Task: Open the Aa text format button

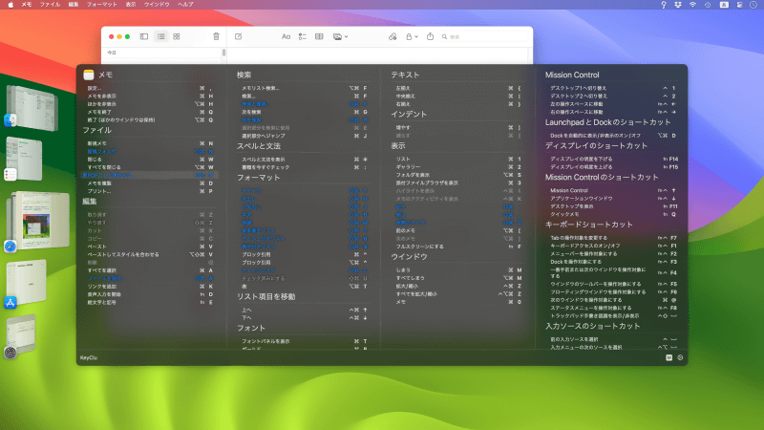Action: (286, 36)
